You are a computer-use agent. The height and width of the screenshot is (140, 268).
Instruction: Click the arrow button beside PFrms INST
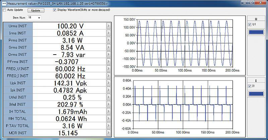click(109, 62)
